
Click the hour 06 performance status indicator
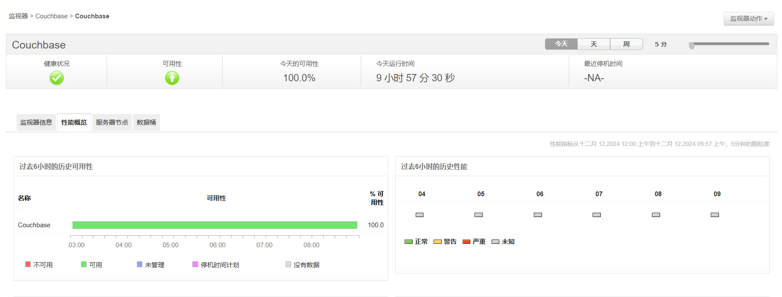538,215
